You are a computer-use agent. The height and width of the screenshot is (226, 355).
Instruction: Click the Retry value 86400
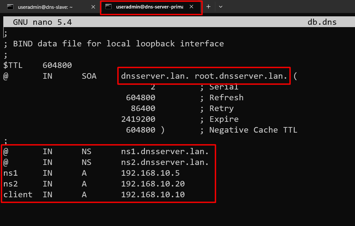(x=143, y=108)
